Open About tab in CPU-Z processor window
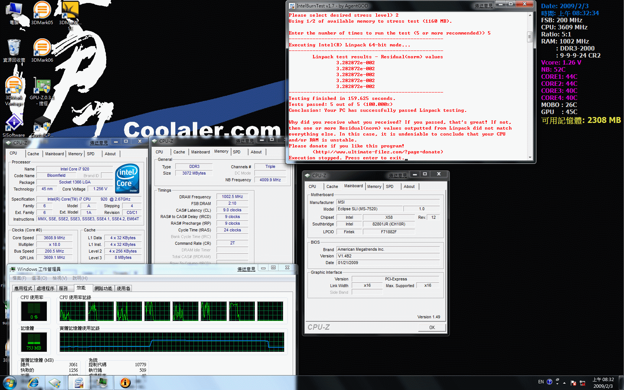Image resolution: width=624 pixels, height=390 pixels. point(110,154)
